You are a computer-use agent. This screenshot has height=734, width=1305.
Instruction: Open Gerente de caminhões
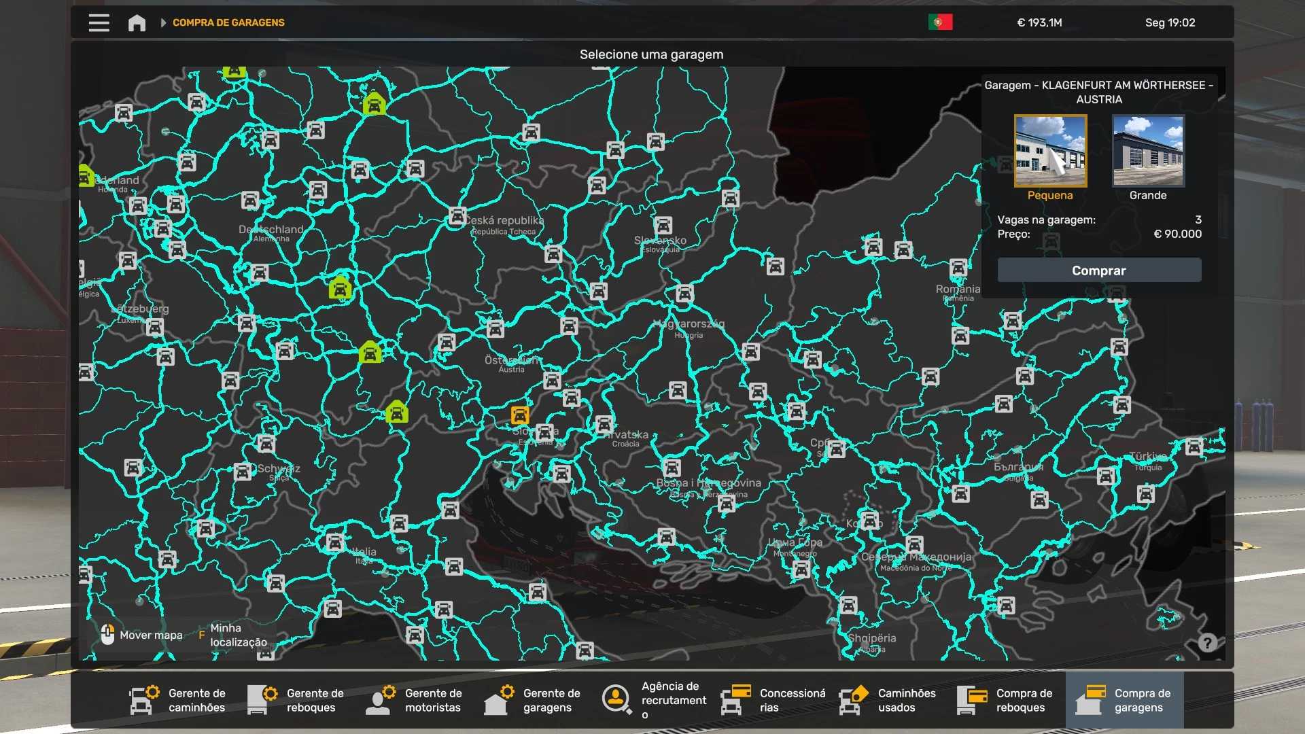click(178, 700)
